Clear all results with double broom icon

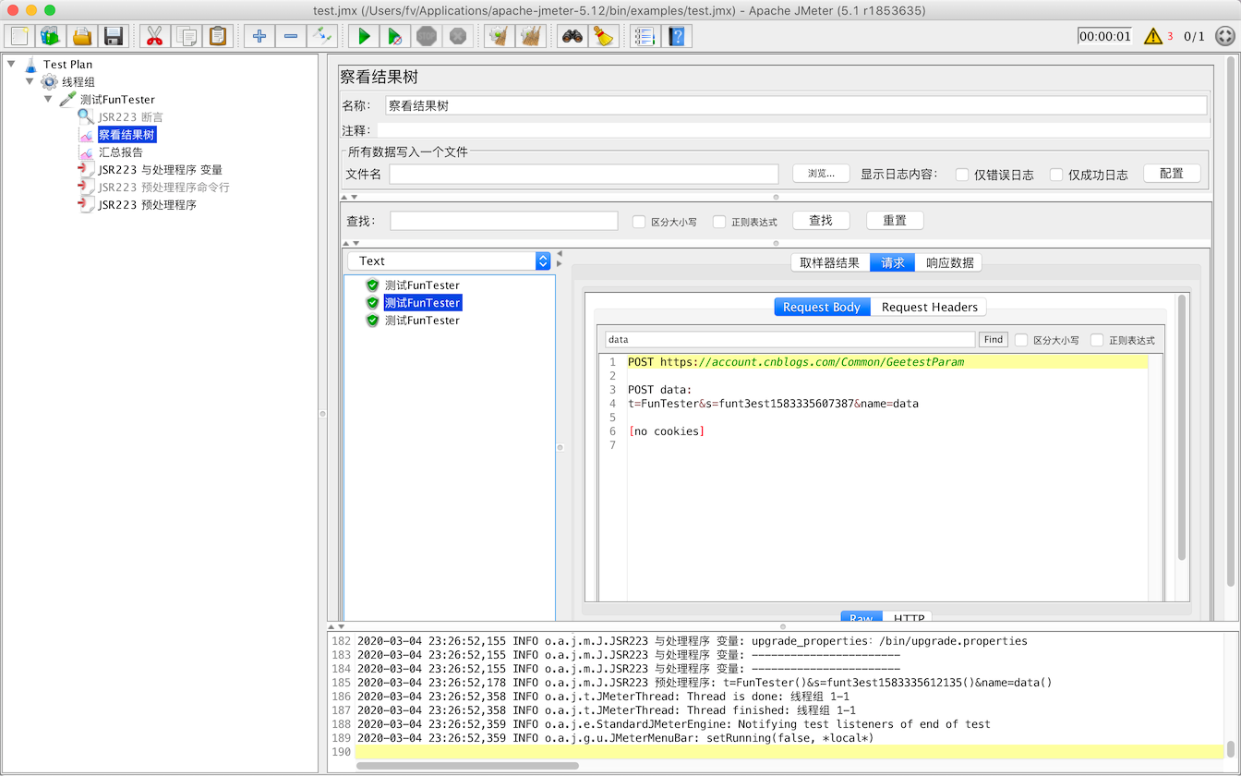(x=530, y=36)
